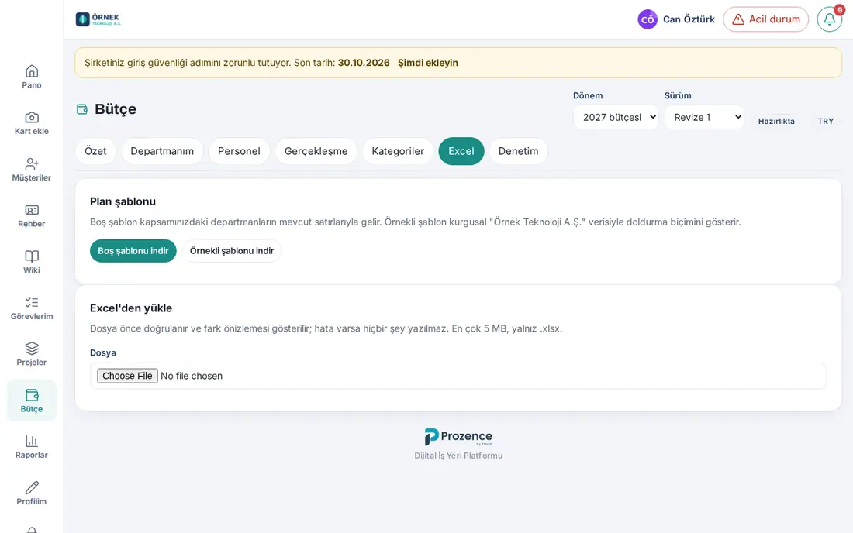The height and width of the screenshot is (533, 853).
Task: Expand the Dönem 2027 bütçesi dropdown
Action: click(616, 117)
